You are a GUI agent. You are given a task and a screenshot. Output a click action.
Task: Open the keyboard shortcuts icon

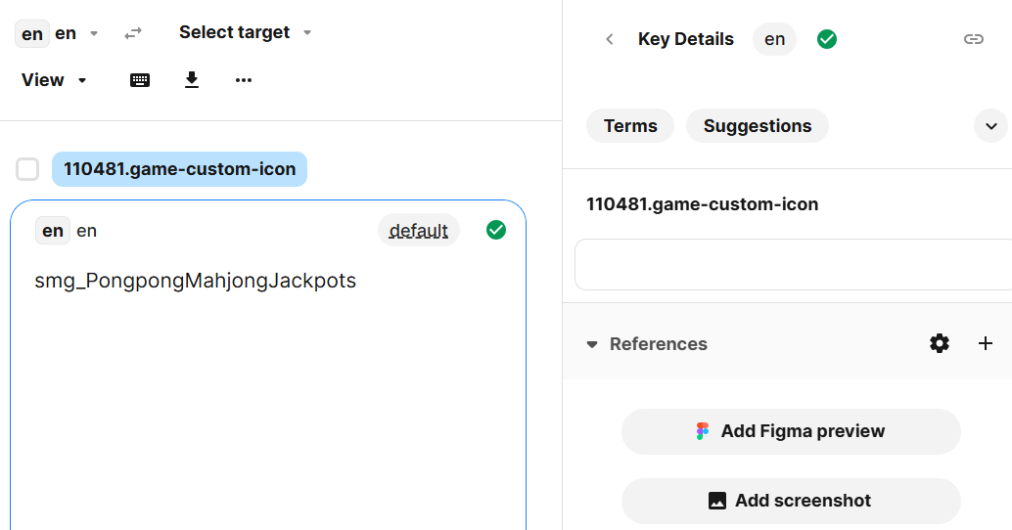pos(140,80)
